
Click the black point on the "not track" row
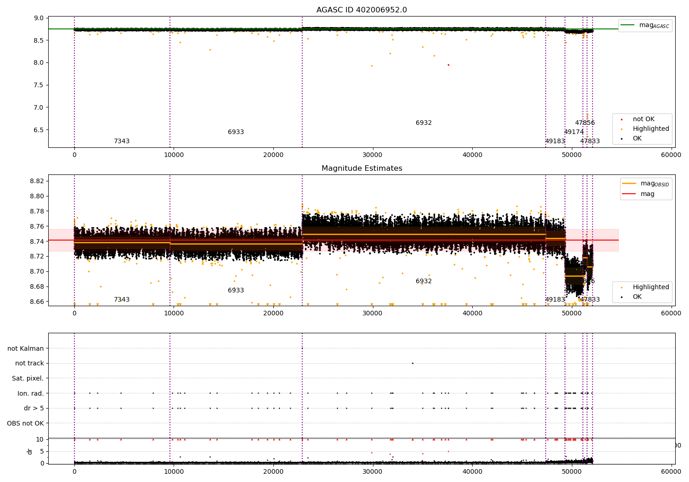point(412,363)
